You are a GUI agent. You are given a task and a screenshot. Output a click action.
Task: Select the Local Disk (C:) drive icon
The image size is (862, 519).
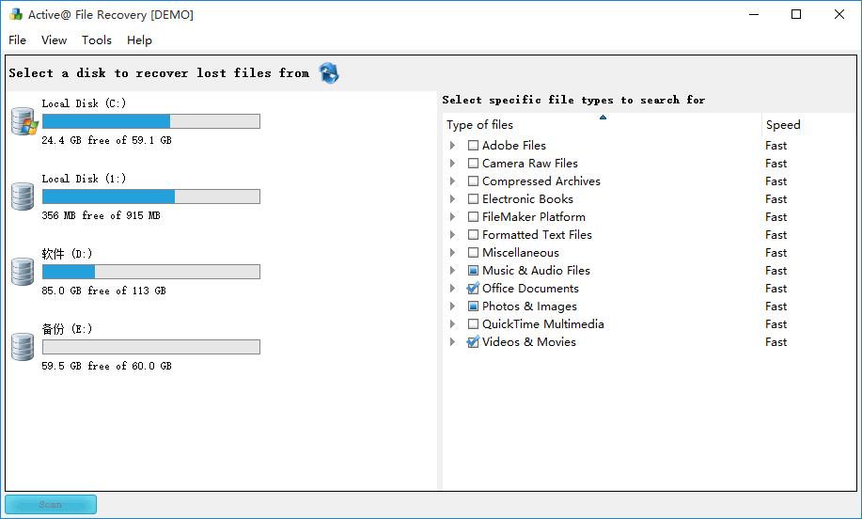[x=24, y=121]
